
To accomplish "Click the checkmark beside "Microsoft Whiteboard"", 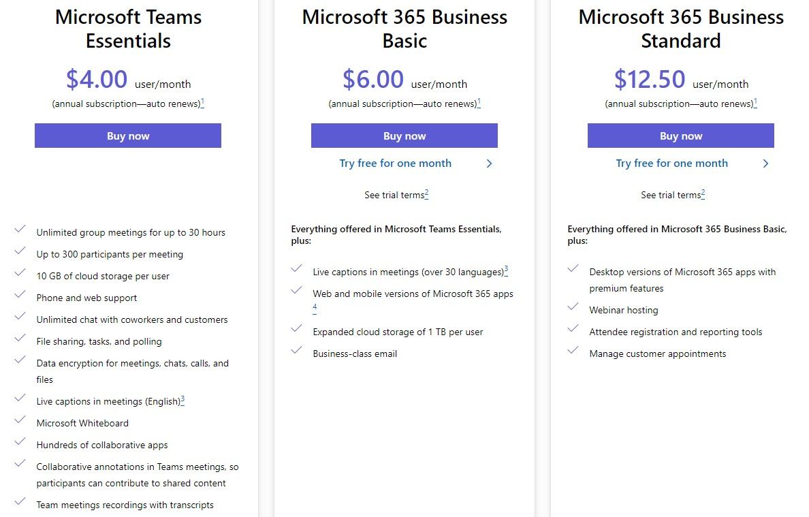I will pos(20,420).
